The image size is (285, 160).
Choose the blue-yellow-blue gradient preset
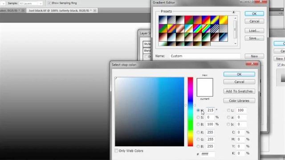pos(215,20)
